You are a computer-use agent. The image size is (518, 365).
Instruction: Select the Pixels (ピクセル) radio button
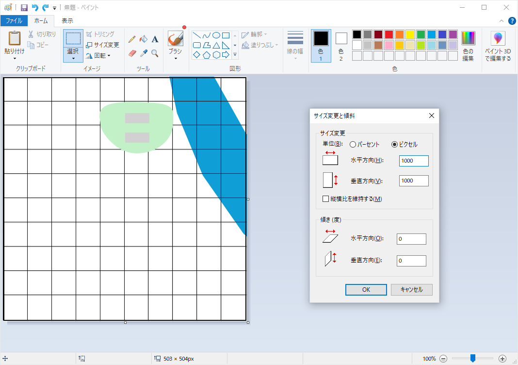[x=394, y=145]
